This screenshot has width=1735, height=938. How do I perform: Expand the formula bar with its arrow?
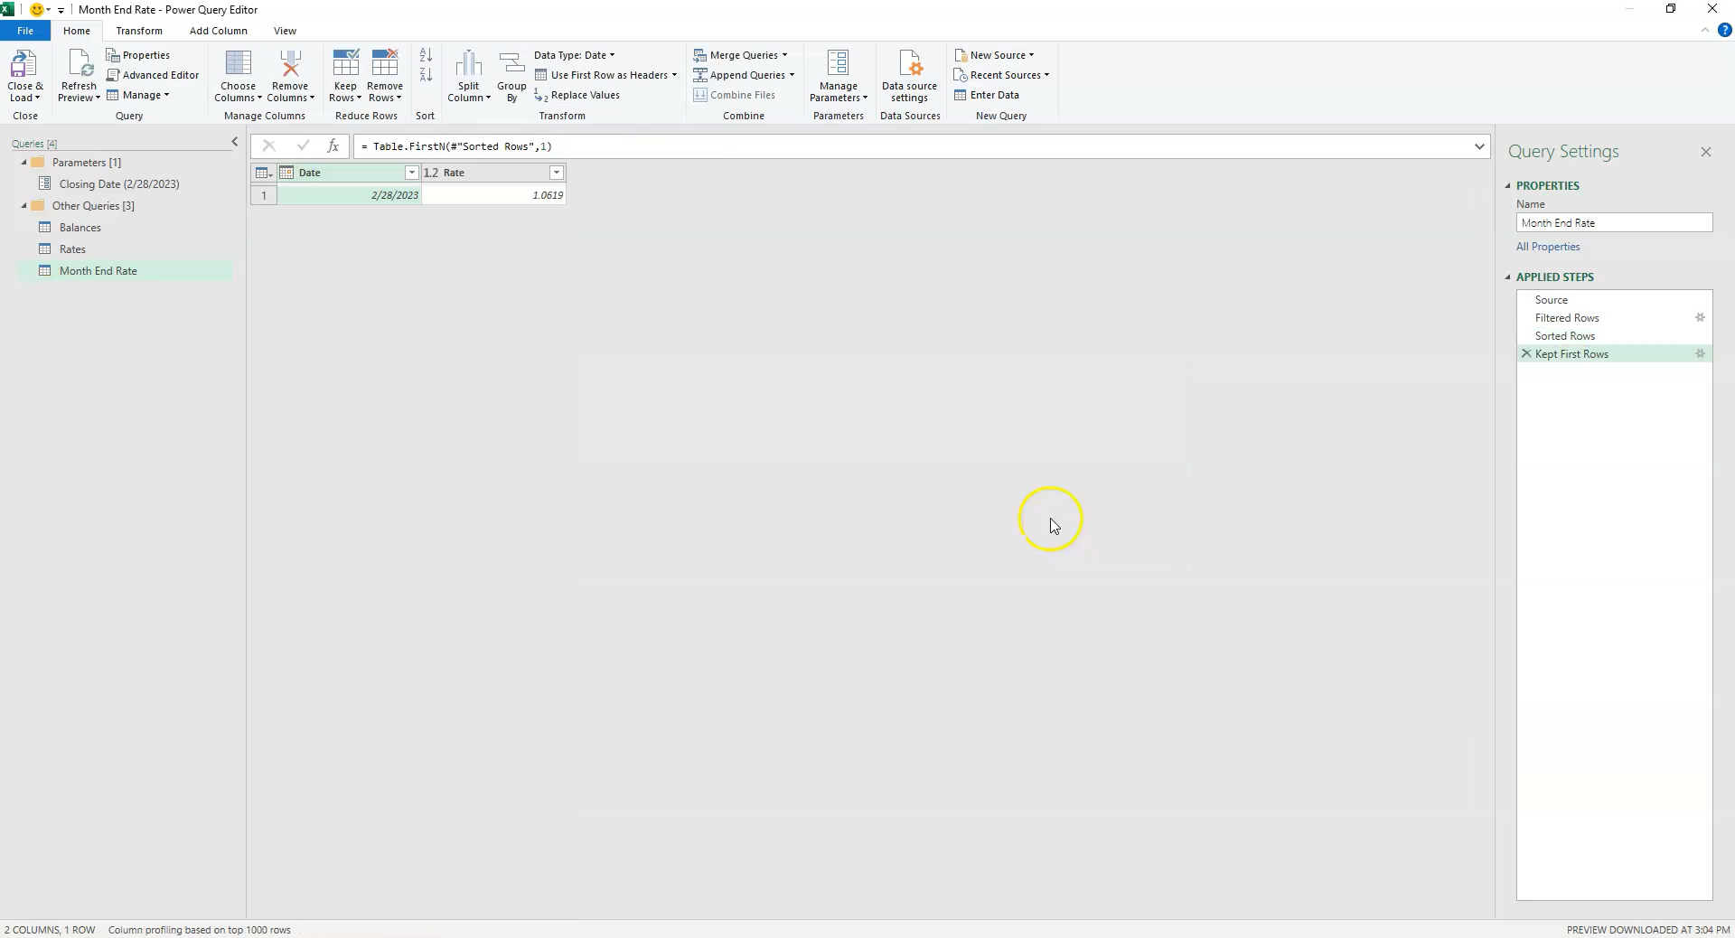pyautogui.click(x=1478, y=145)
